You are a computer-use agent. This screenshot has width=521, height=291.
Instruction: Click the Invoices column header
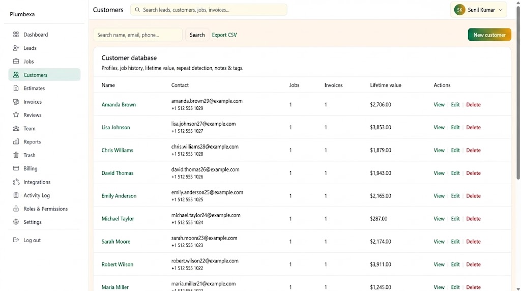[333, 85]
